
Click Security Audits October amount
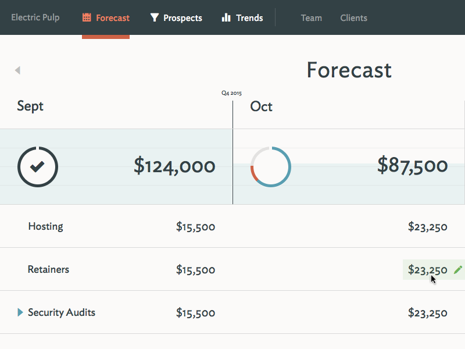[427, 313]
